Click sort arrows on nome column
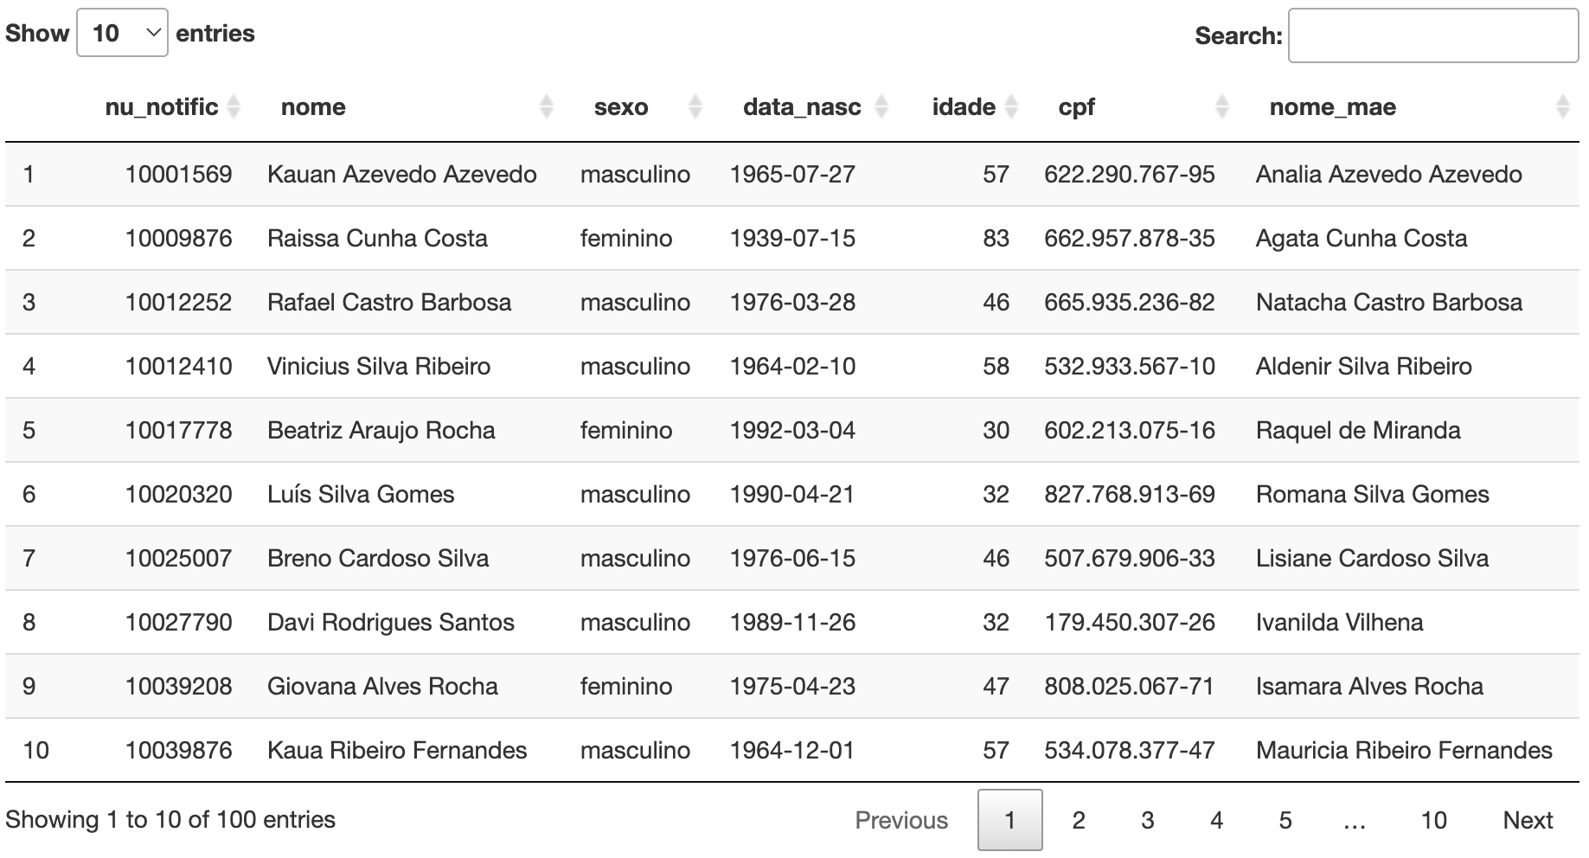1589x858 pixels. coord(546,106)
